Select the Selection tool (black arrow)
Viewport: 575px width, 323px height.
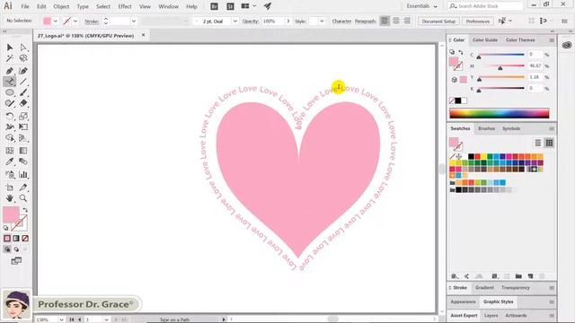[x=10, y=48]
